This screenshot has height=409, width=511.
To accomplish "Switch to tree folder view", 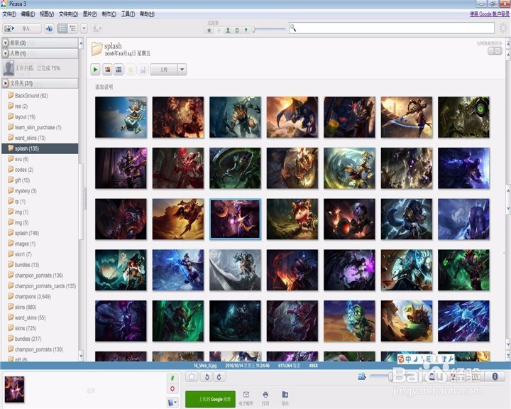I will click(x=72, y=28).
